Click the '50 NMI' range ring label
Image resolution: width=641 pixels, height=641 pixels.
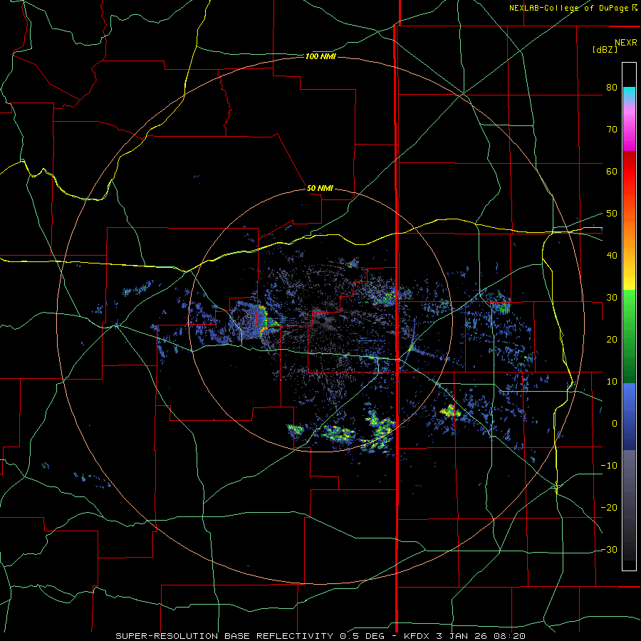(x=320, y=188)
